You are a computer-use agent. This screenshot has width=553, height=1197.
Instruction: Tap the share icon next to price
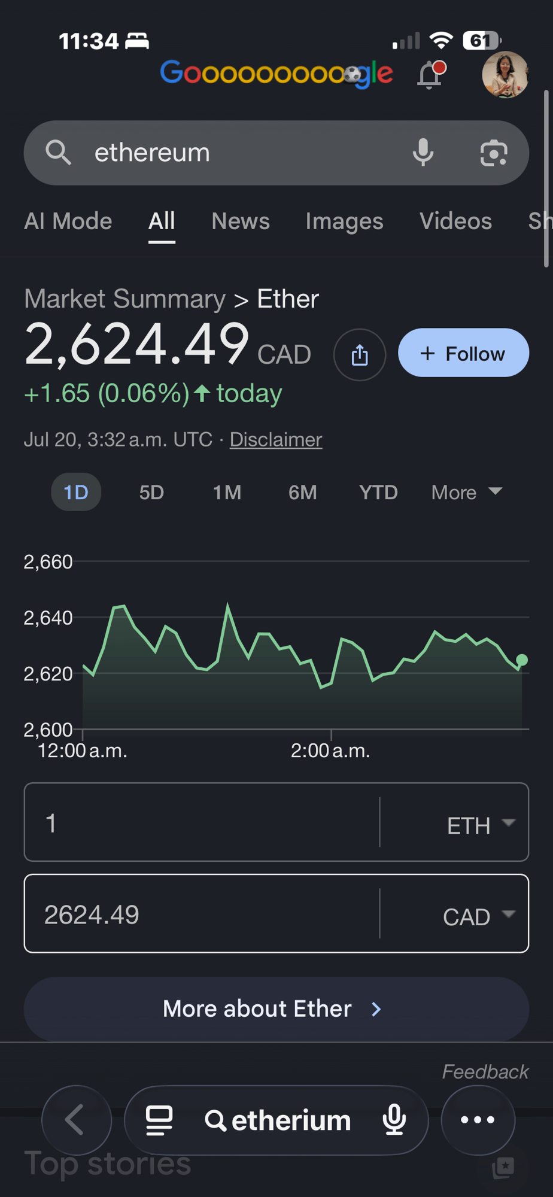(359, 354)
